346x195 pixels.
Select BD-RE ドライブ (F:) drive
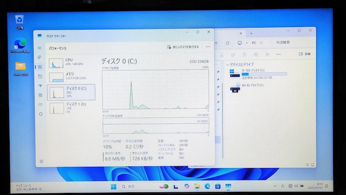tap(247, 88)
